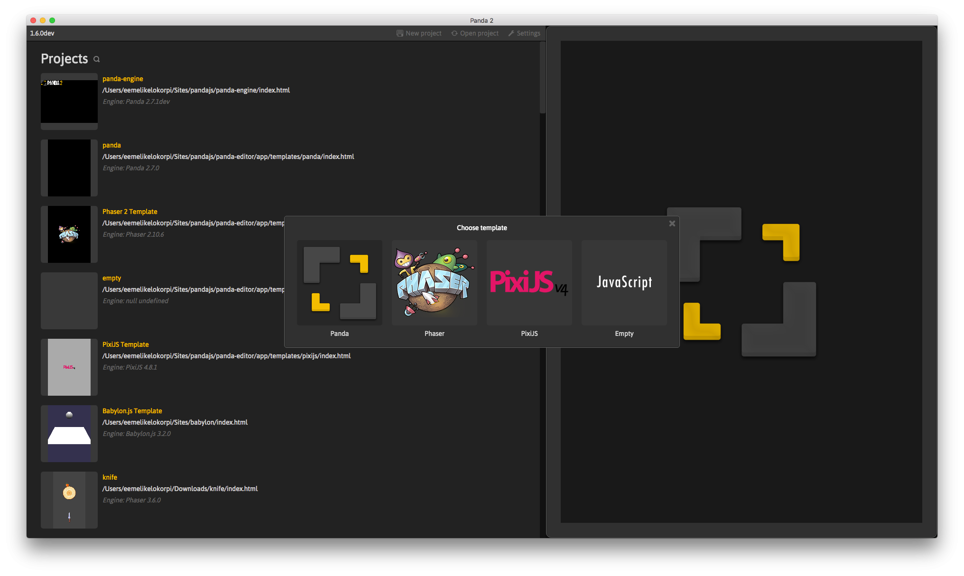Click the PixiJS label under the template
The image size is (964, 576).
click(529, 334)
